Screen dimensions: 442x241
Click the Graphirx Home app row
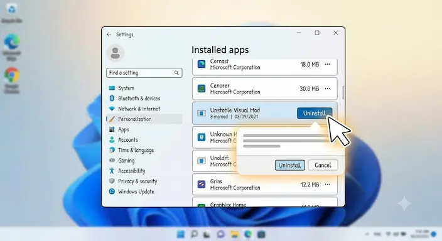click(265, 202)
